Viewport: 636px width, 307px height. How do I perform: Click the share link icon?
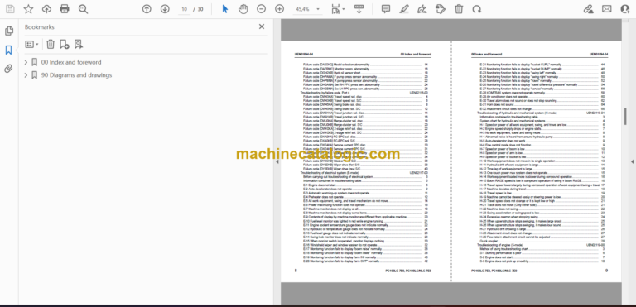click(x=588, y=9)
